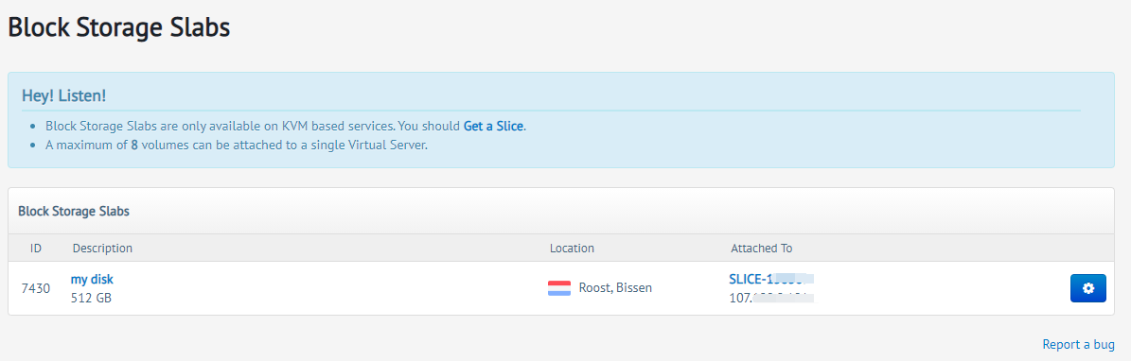Click the KVM based services notice line
The width and height of the screenshot is (1131, 361).
(x=286, y=126)
